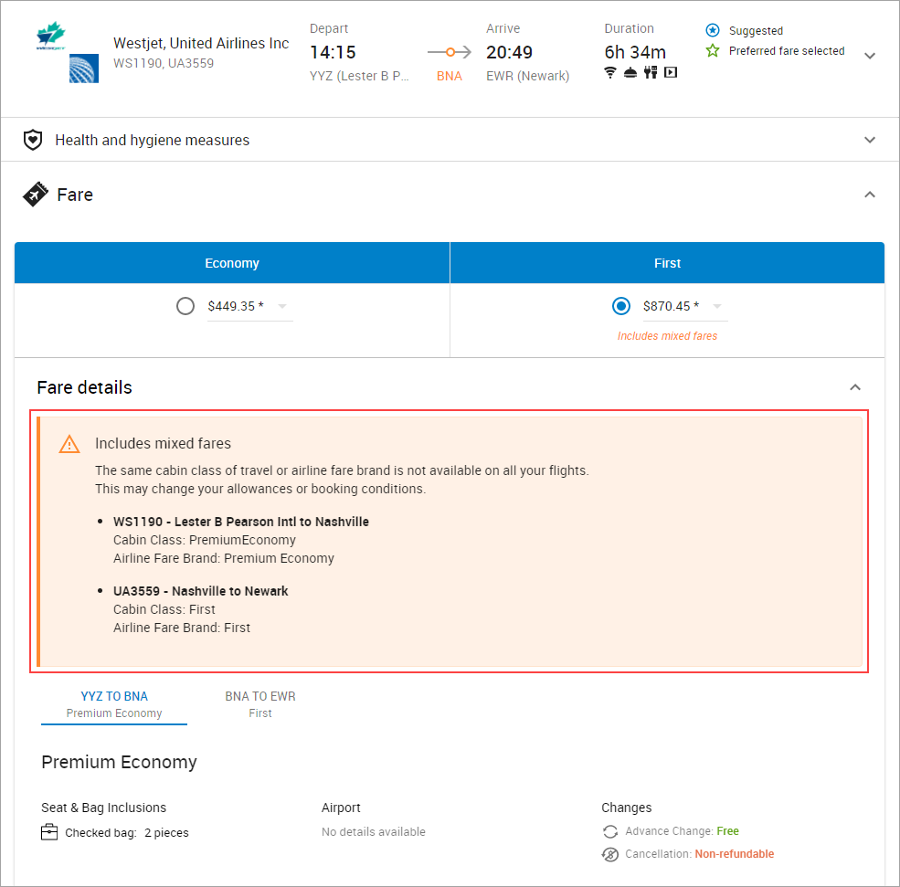
Task: Click the in-flight entertainment icon
Action: (671, 72)
